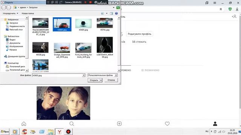Click the back arrow in the Open dialog
Image resolution: width=241 pixels, height=135 pixels.
tap(4, 7)
